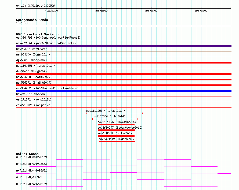239x190 pixels.
Task: Click the red esv3660597 variant bar
Action: [117, 130]
